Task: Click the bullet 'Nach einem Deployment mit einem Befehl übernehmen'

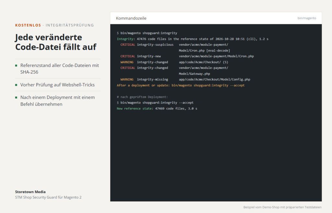Action: pyautogui.click(x=58, y=101)
